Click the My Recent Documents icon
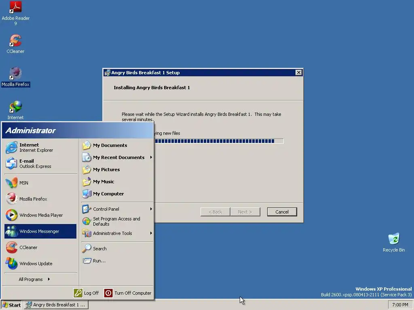Viewport: 414px width, 310px height. click(x=87, y=157)
